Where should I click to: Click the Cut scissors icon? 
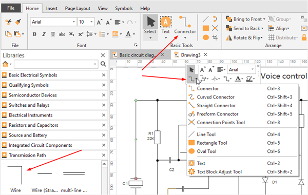8,22
